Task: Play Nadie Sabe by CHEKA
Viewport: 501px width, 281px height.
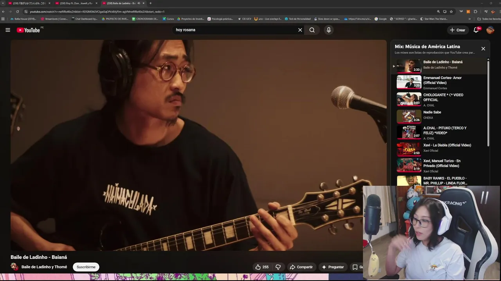Action: pyautogui.click(x=440, y=117)
